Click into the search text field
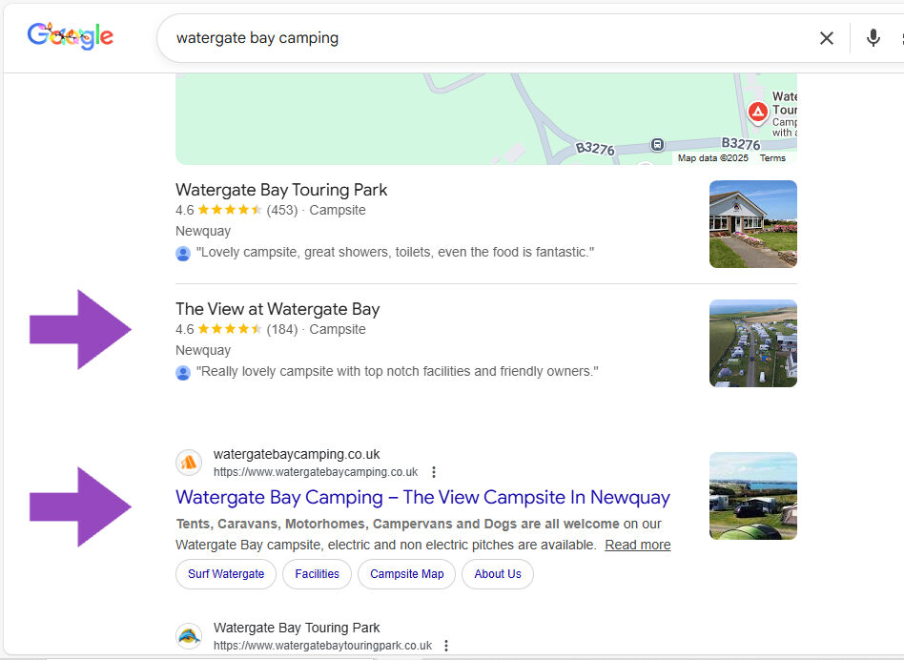Image resolution: width=904 pixels, height=660 pixels. (x=477, y=38)
